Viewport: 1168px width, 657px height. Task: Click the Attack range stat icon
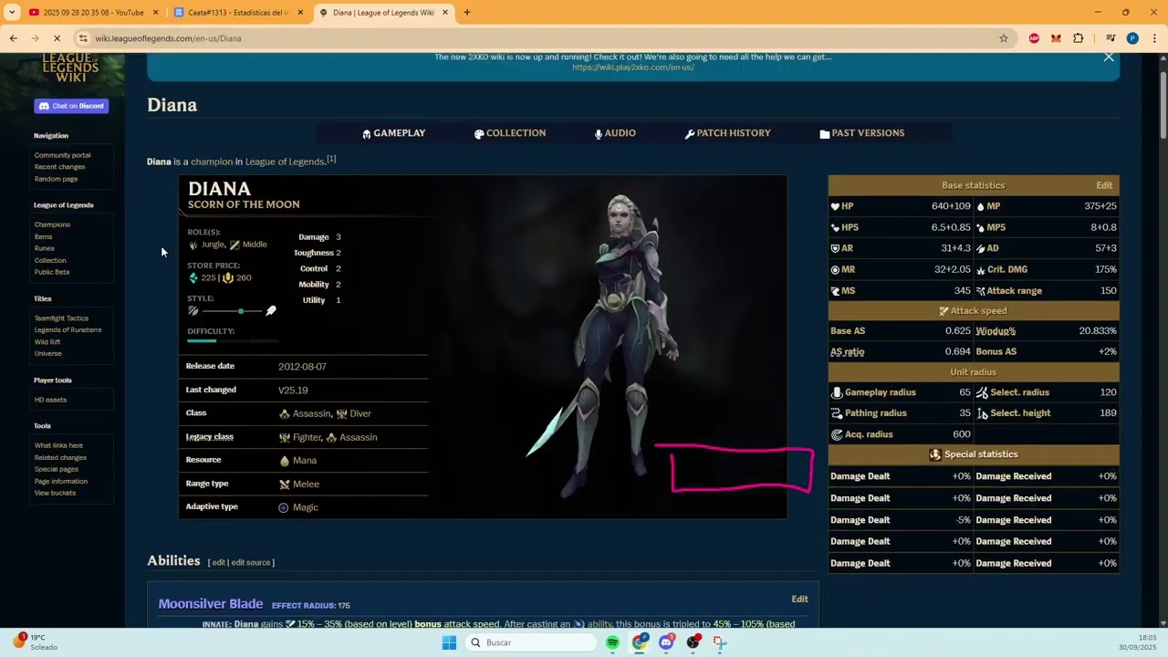point(981,291)
